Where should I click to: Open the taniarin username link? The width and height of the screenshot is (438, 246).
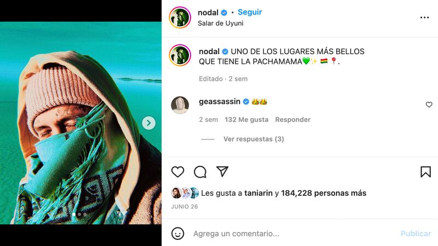tap(258, 193)
